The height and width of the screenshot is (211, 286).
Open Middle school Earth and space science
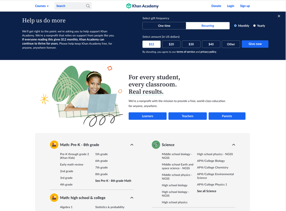coord(177,166)
